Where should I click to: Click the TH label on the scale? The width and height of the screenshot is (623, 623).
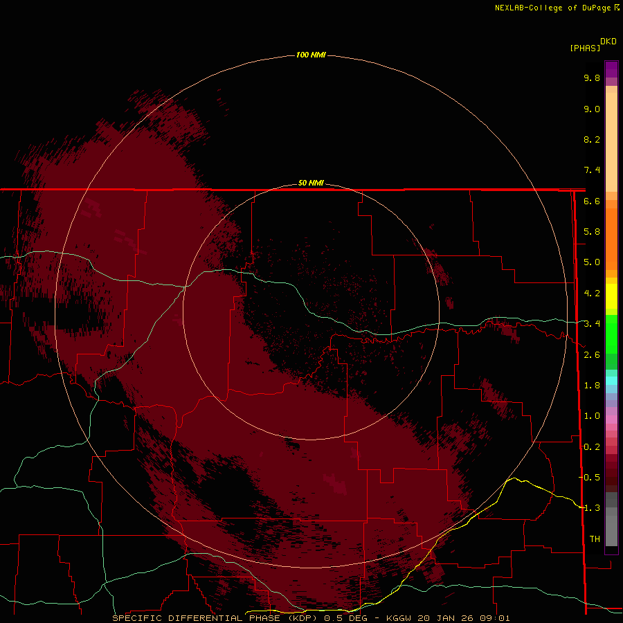[x=595, y=539]
